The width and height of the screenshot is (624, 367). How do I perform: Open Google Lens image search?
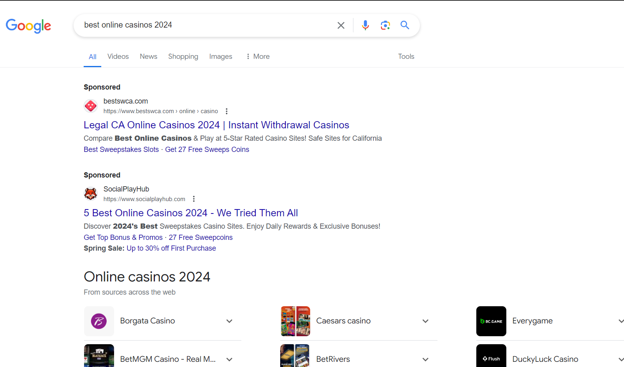pyautogui.click(x=385, y=25)
